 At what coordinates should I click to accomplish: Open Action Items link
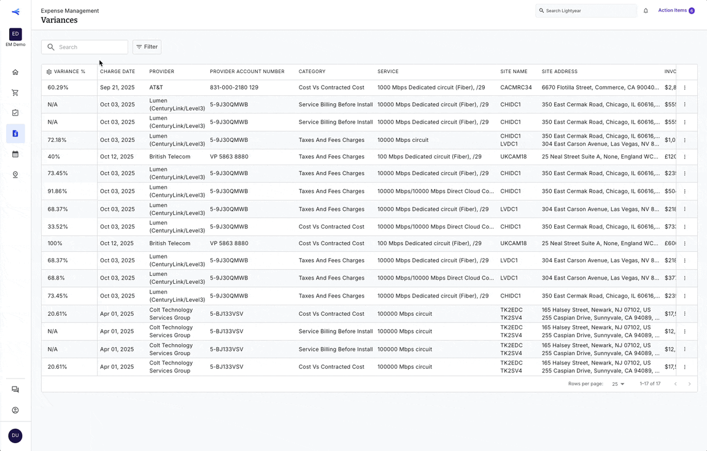tap(676, 10)
